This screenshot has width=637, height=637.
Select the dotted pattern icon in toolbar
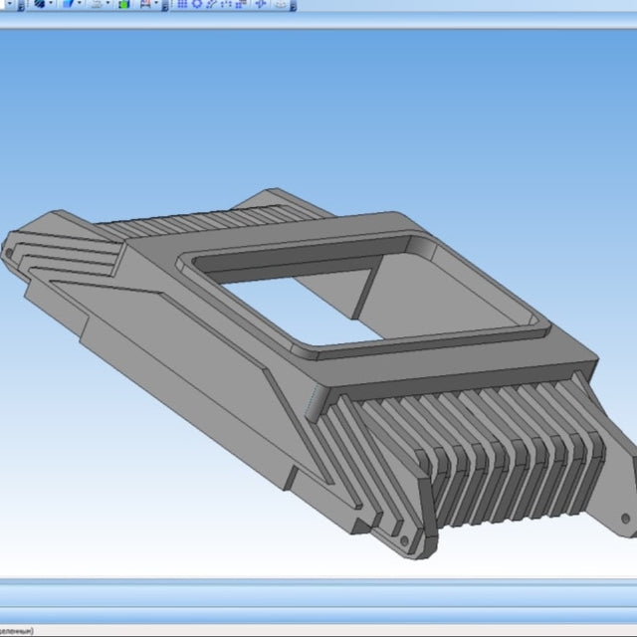pos(225,4)
